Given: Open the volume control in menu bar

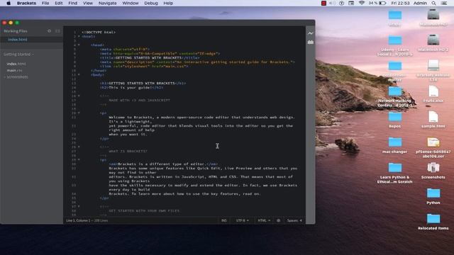Looking at the screenshot, I should 333,3.
